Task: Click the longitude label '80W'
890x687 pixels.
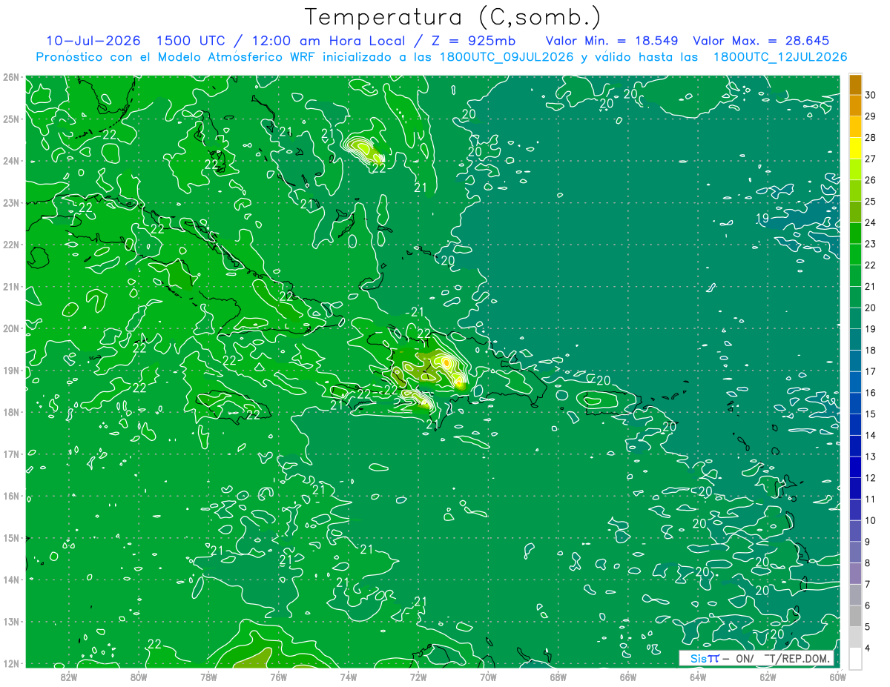Action: click(x=139, y=677)
